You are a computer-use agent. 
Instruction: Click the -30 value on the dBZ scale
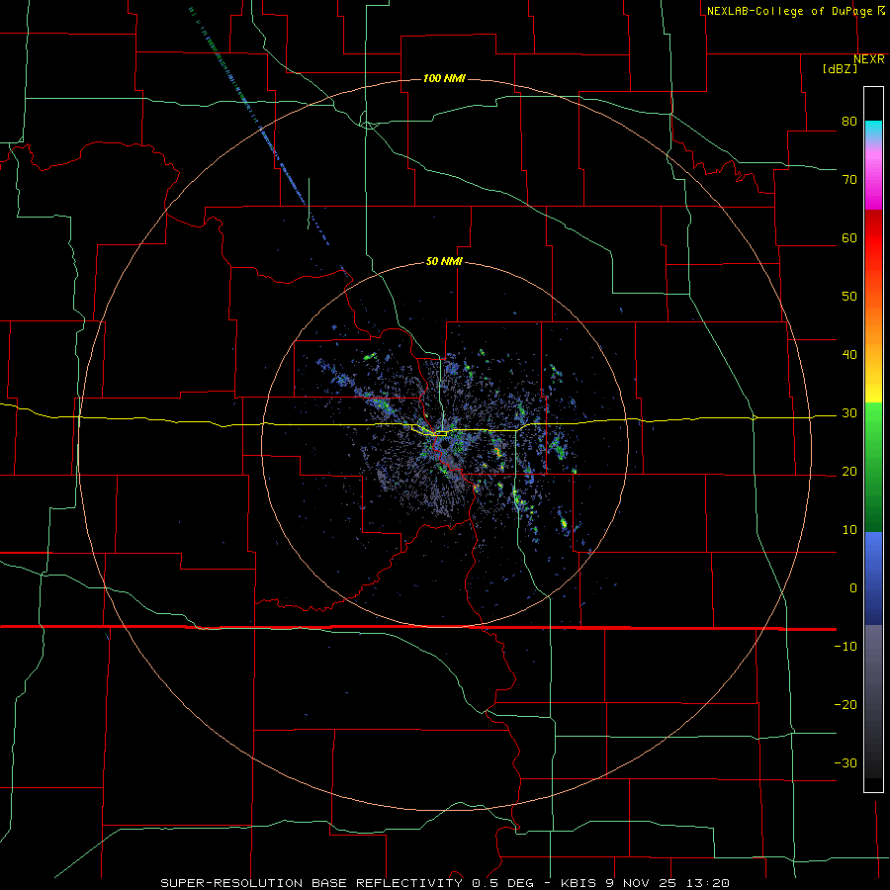[845, 763]
